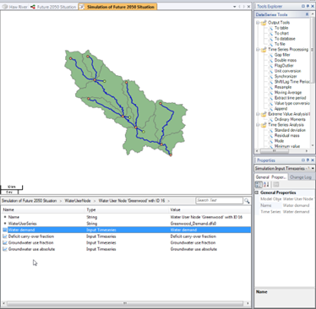Click the Tools Explorer vertical scrollbar
Viewport: 316px width, 309px height.
coord(313,49)
